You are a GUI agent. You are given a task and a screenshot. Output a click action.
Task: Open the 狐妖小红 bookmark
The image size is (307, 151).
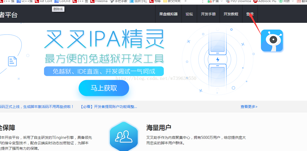(x=139, y=1)
